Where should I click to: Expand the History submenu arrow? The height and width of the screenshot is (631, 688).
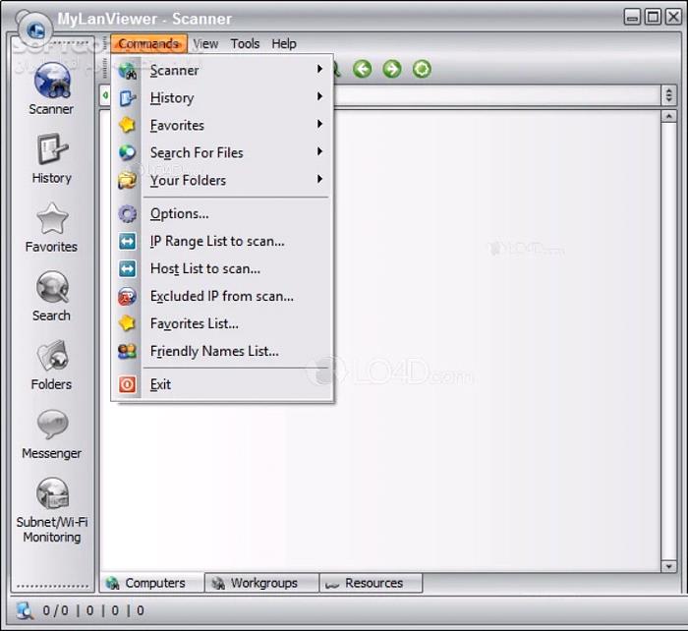[319, 96]
